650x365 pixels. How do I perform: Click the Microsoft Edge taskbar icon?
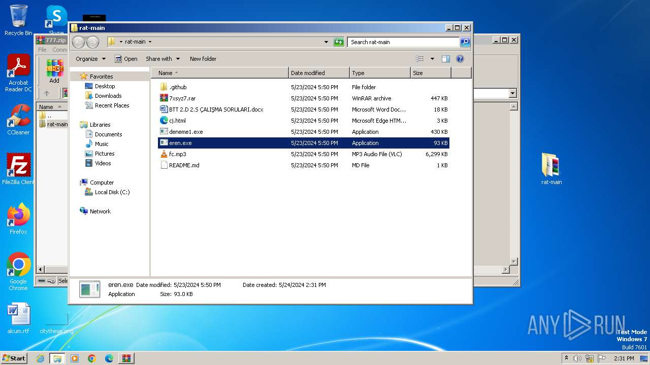109,358
